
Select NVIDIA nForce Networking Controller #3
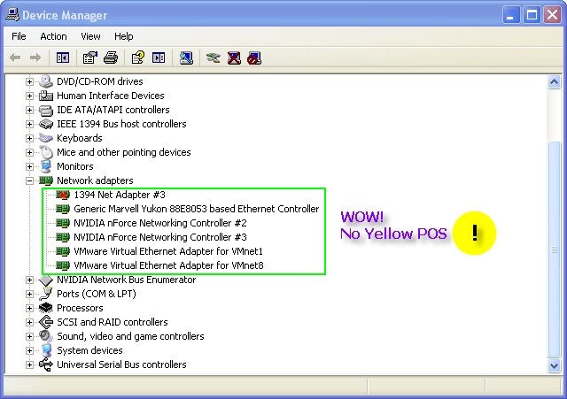[x=160, y=237]
